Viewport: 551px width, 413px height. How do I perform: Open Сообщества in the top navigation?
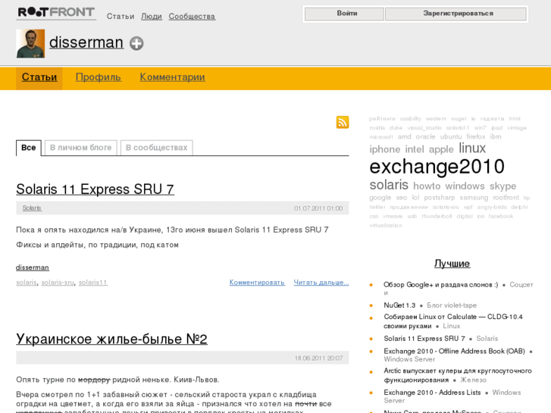tap(192, 16)
